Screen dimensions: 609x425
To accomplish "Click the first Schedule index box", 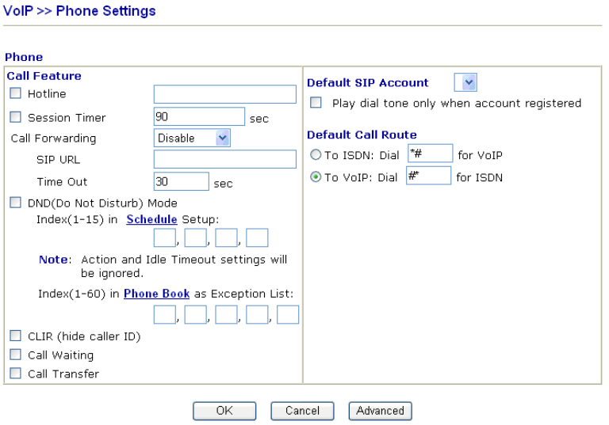I will 164,237.
